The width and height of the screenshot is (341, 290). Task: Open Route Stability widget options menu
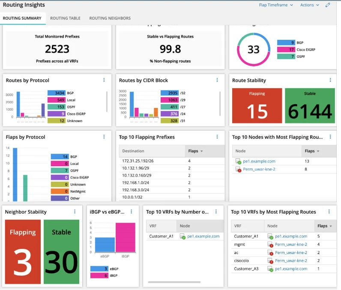point(330,80)
